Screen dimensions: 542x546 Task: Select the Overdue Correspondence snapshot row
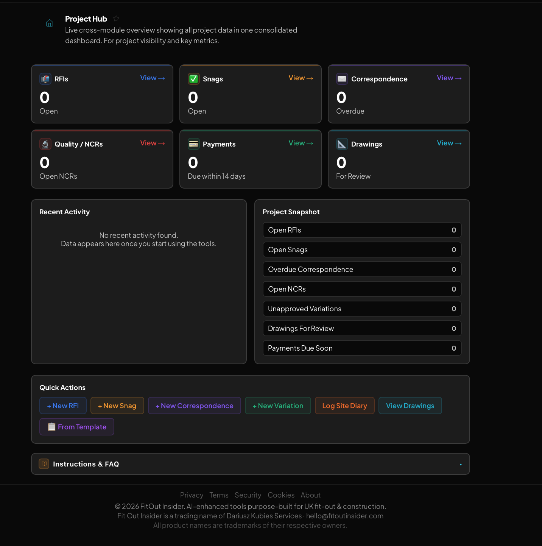coord(362,269)
